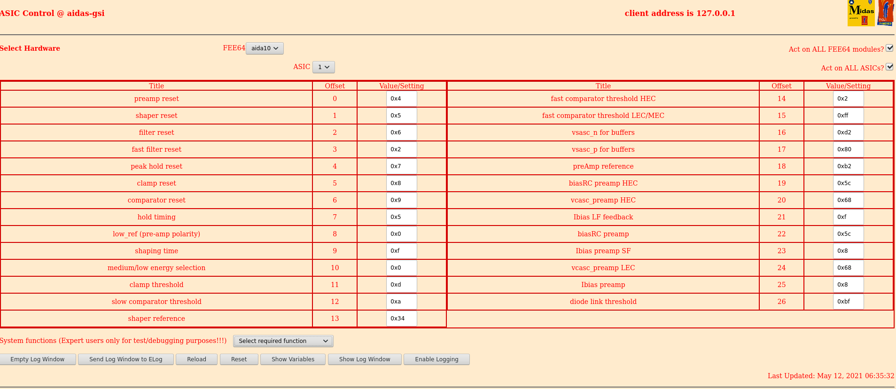Edit the vcasc_preamp LEC value field
The width and height of the screenshot is (896, 389).
click(x=849, y=268)
